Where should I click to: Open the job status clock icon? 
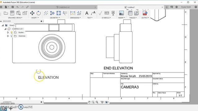coord(177,7)
